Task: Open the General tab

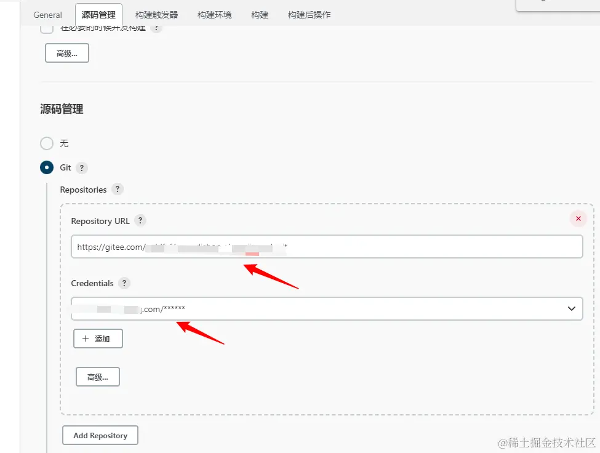Action: click(x=47, y=15)
